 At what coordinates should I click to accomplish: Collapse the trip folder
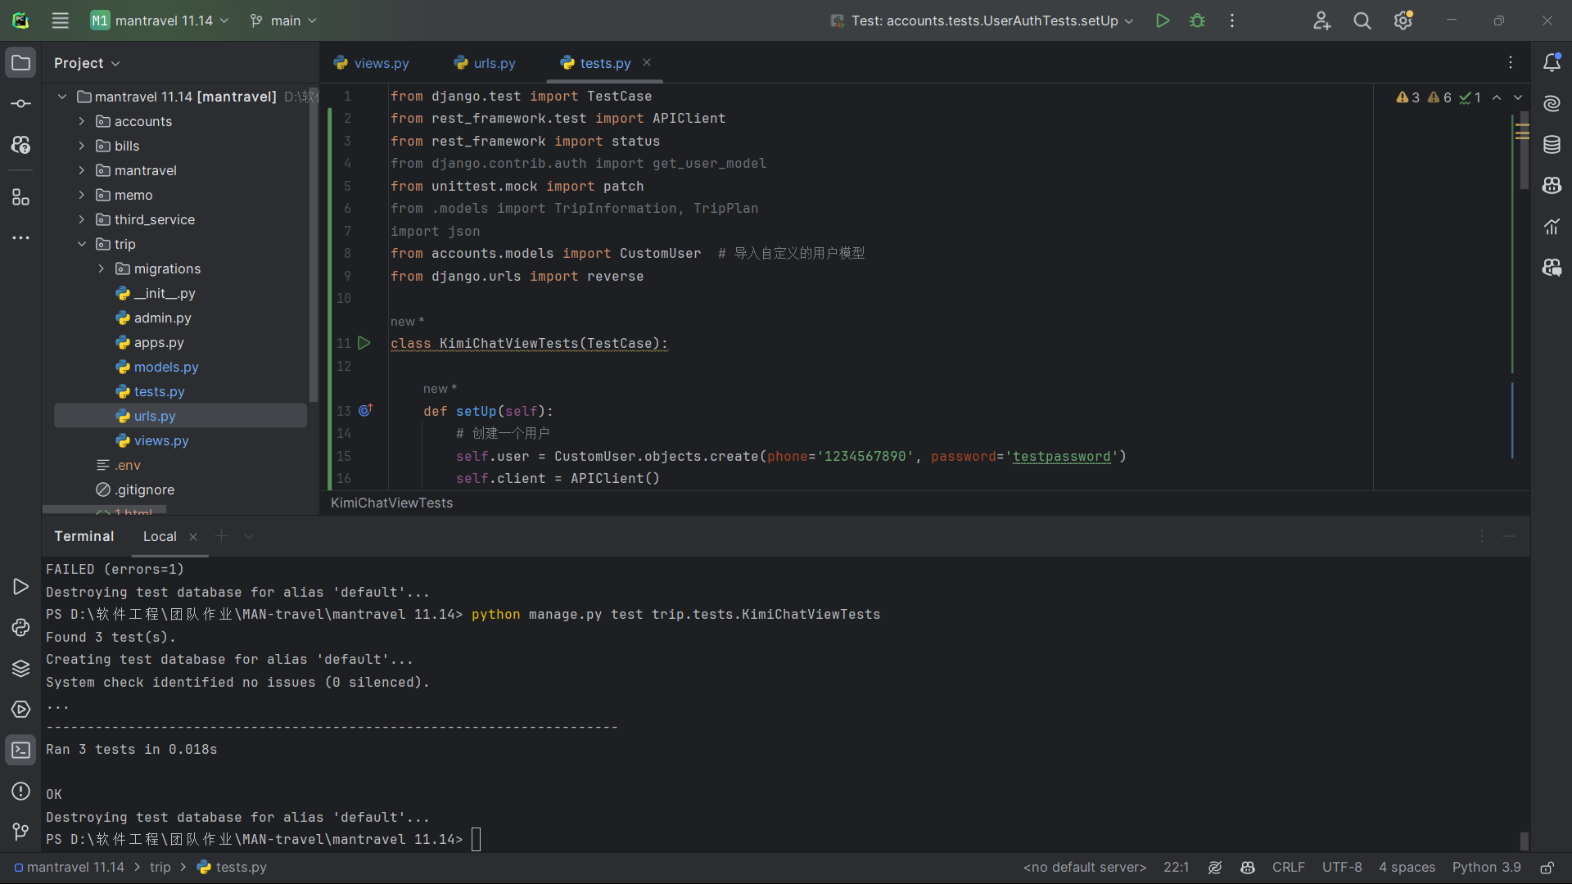[82, 244]
